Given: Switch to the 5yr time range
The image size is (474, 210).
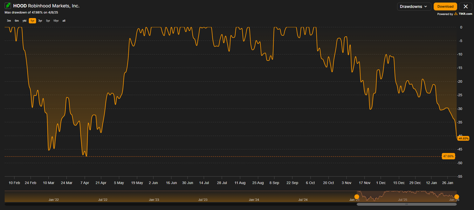Looking at the screenshot, I should 48,20.
